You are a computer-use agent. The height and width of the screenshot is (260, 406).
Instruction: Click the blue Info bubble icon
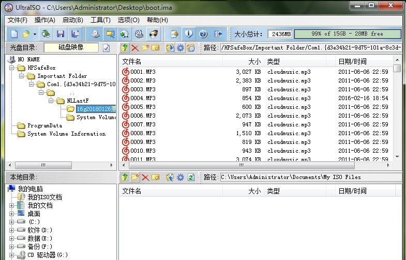tap(189, 34)
